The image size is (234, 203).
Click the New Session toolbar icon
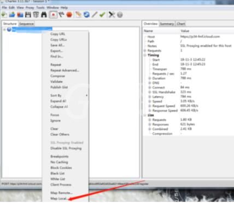tap(4, 15)
